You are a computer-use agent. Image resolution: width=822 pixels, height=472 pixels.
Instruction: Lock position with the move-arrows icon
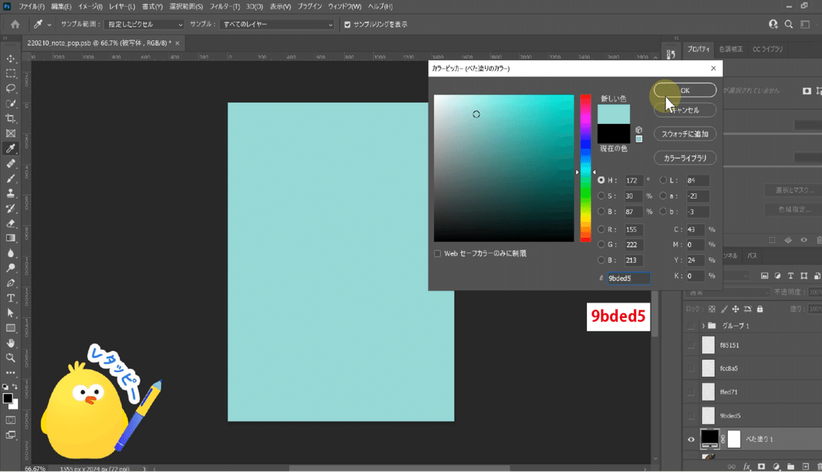[x=736, y=309]
